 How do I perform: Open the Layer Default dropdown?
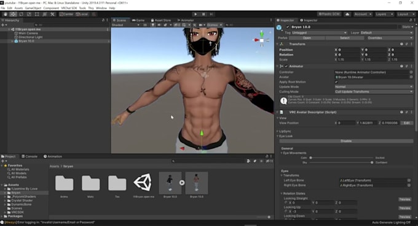tap(387, 32)
